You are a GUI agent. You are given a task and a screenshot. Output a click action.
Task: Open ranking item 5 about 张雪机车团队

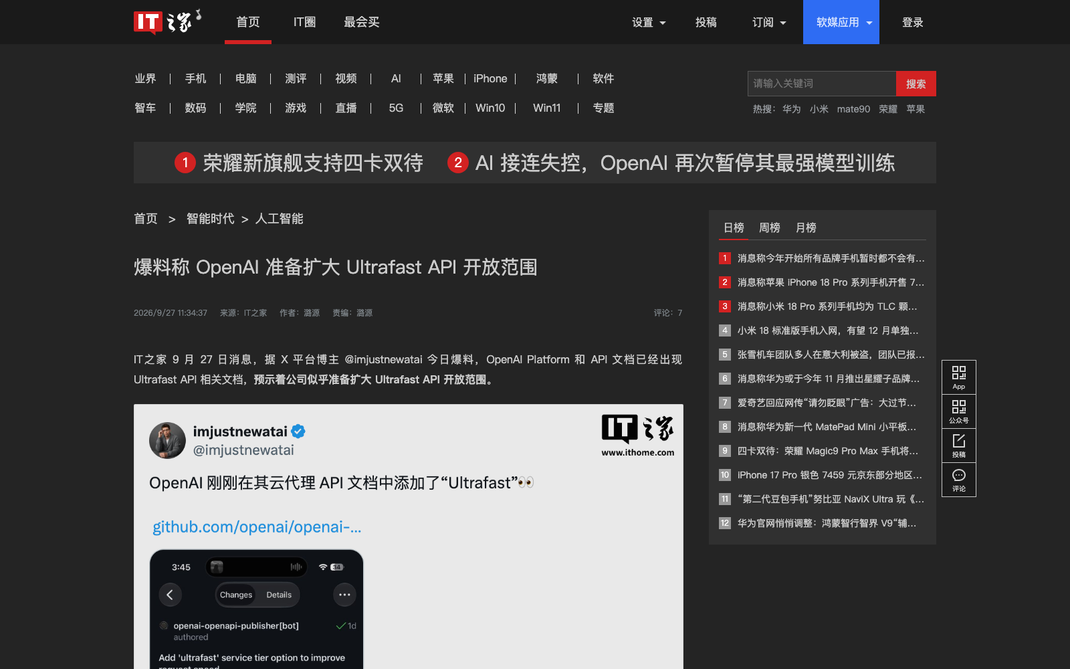point(831,355)
